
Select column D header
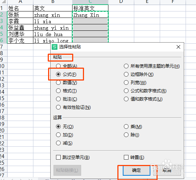point(121,2)
